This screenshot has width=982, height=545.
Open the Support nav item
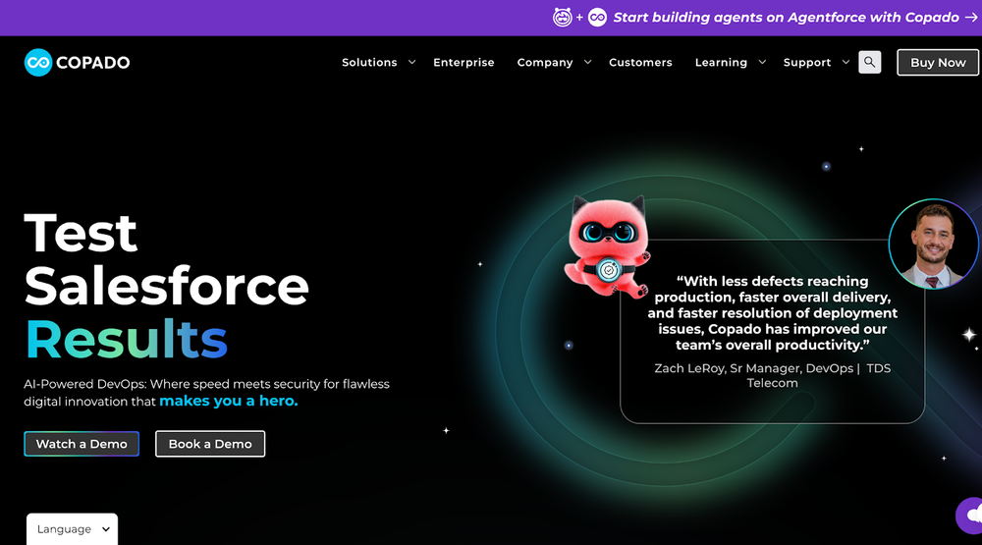point(806,63)
